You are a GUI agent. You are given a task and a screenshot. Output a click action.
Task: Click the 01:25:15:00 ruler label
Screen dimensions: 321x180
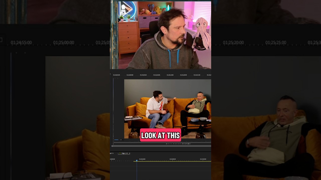coord(170,75)
